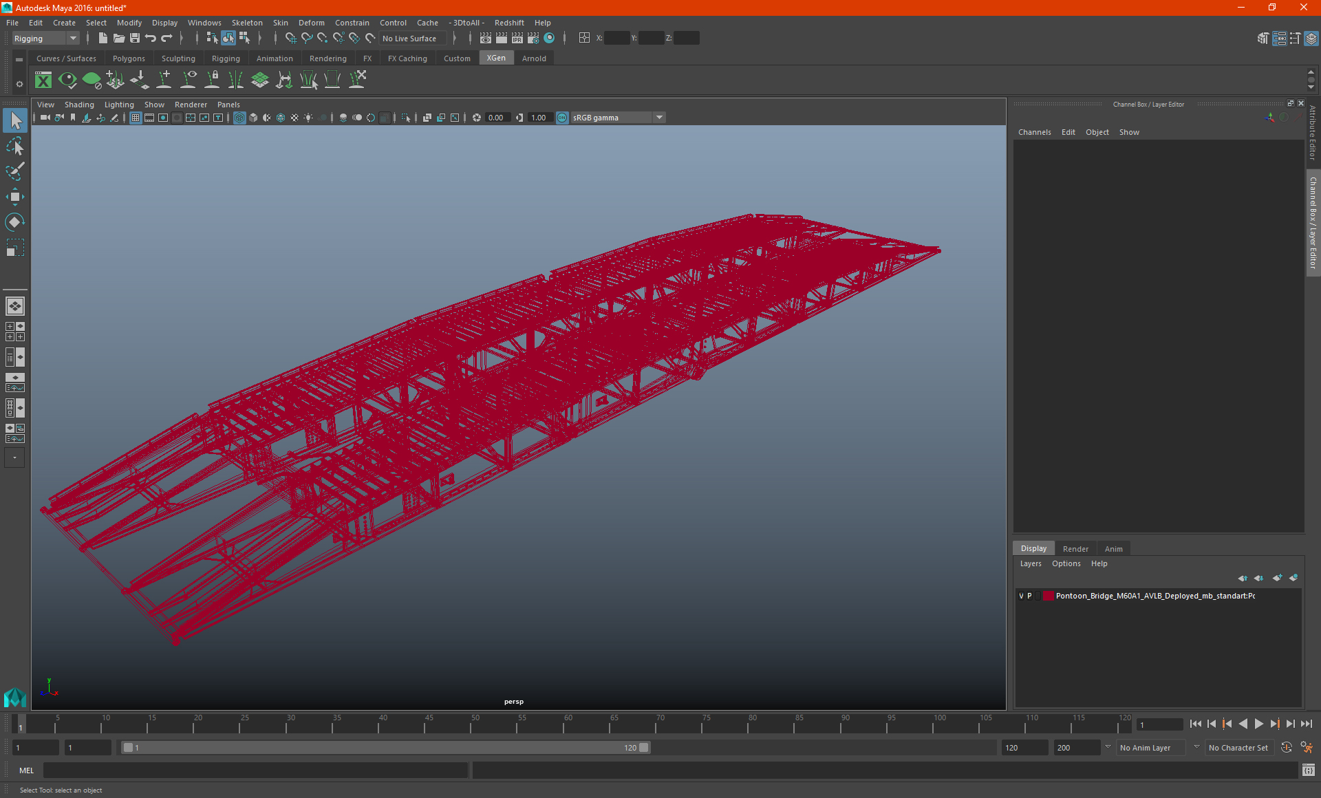Expand shelf editor gear menu
The height and width of the screenshot is (798, 1321).
coord(19,84)
